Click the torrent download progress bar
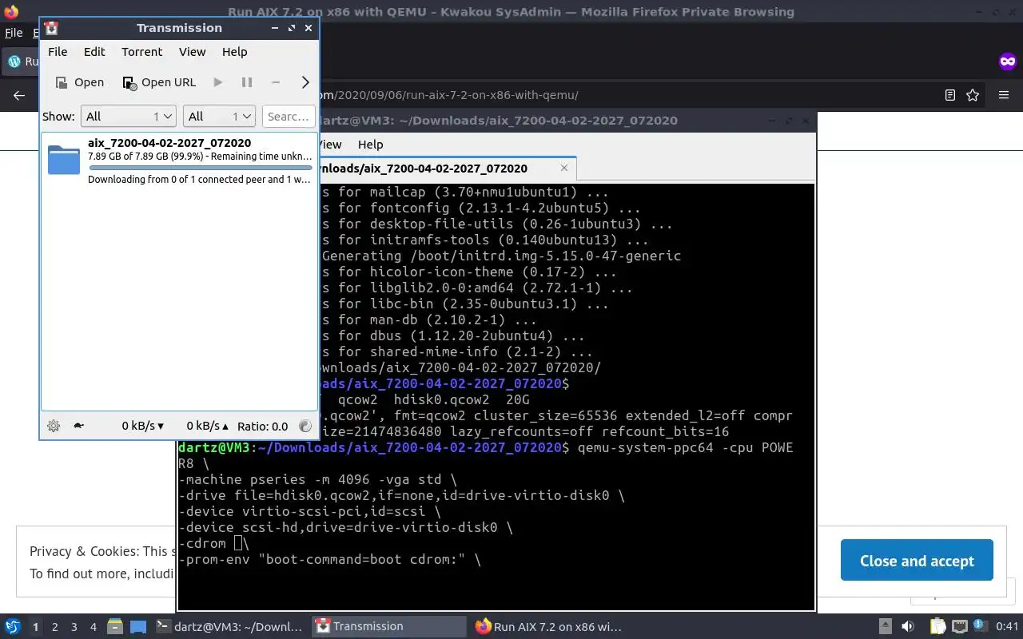 point(200,168)
